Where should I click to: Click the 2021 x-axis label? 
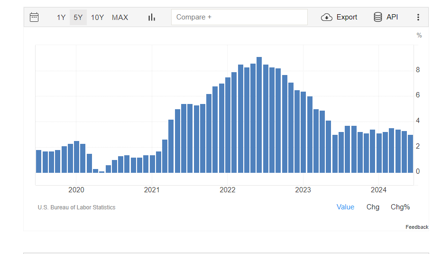tap(152, 190)
